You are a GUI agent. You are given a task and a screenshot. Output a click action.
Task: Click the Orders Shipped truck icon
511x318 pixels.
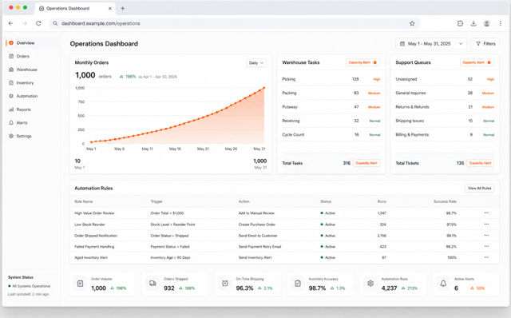pyautogui.click(x=153, y=284)
